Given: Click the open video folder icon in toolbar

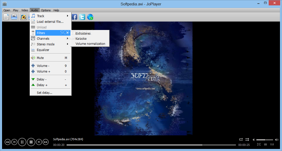Looking at the screenshot, I should (x=14, y=17).
